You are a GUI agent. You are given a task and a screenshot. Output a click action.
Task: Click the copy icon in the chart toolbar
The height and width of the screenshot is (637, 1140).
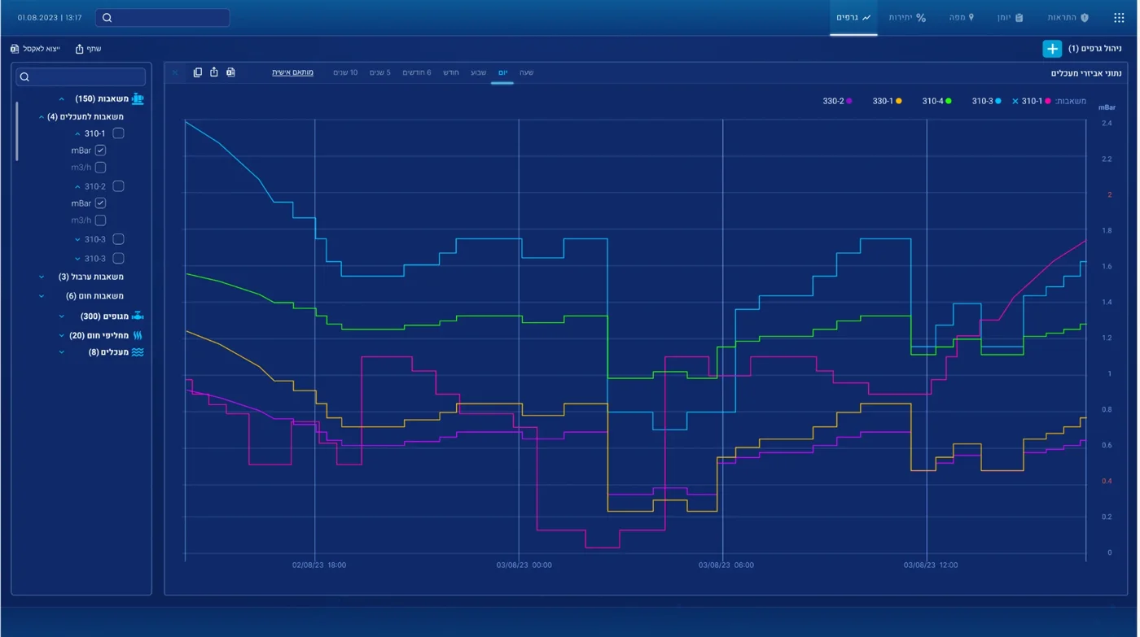[x=197, y=72]
